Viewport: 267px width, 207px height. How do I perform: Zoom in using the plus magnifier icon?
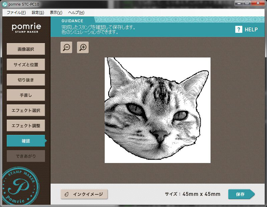(x=82, y=48)
